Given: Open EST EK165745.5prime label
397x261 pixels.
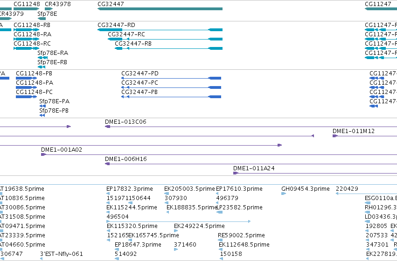Looking at the screenshot, I should click(x=153, y=235).
